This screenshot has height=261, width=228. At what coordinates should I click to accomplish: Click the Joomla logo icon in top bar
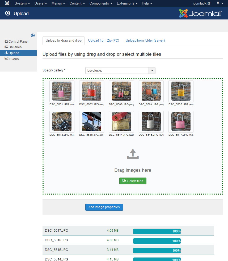click(7, 3)
